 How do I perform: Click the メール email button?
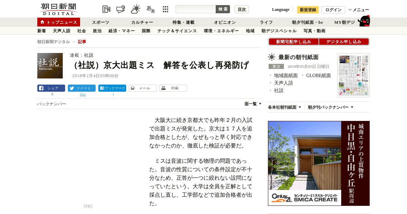(143, 88)
